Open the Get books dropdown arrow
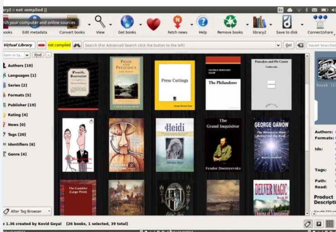Screen dimensions: 336x232 [141, 24]
